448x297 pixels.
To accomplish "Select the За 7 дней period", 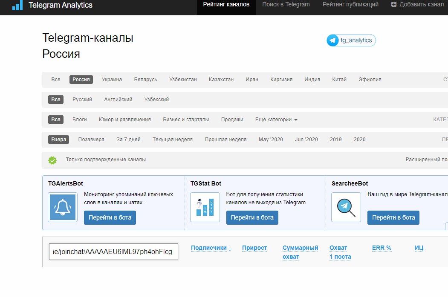I will click(129, 140).
